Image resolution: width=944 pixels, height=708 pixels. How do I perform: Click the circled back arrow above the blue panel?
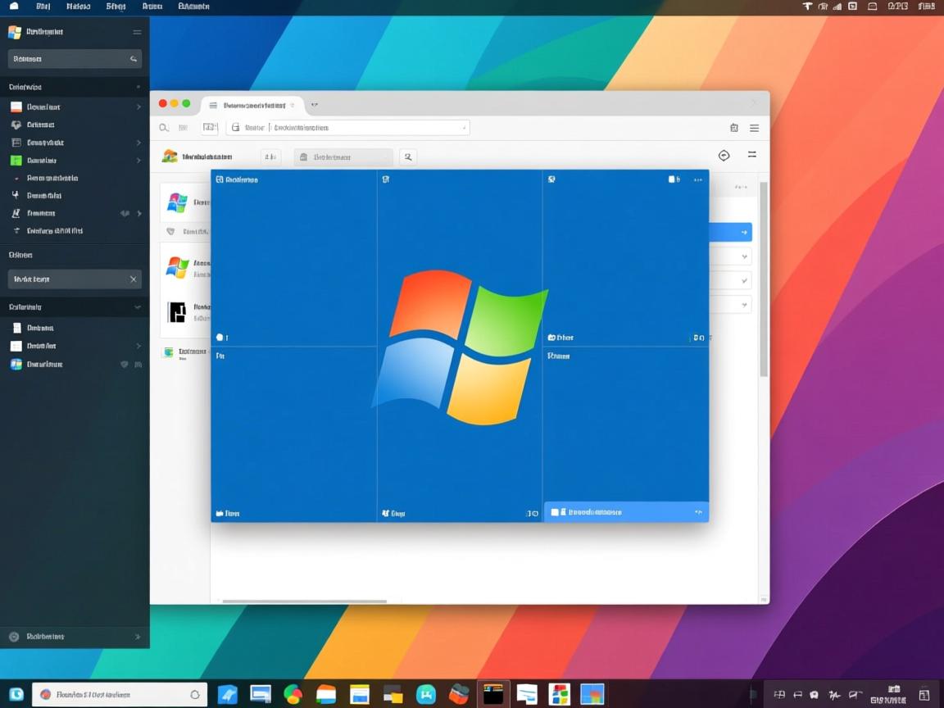tap(724, 155)
